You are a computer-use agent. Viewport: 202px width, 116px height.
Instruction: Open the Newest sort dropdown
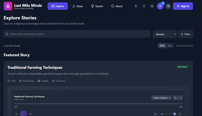165,34
